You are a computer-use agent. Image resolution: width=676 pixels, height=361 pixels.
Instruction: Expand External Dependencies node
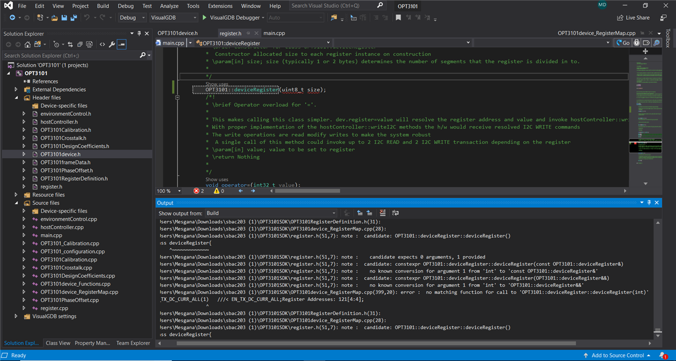click(16, 90)
